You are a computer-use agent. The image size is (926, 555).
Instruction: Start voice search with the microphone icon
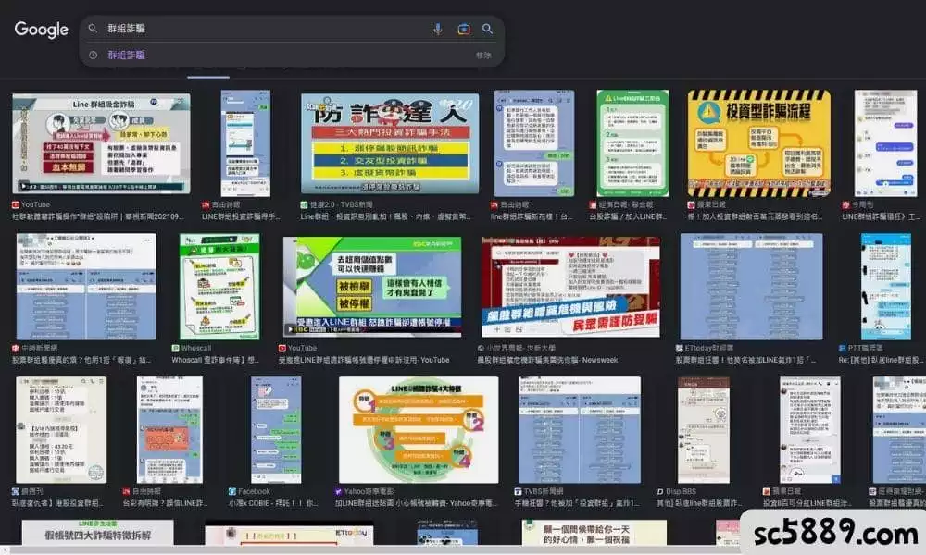coord(438,29)
